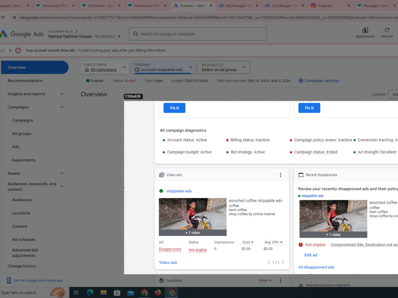Click previous page arrow in Video ads card
This screenshot has height=298, width=398.
(x=269, y=262)
